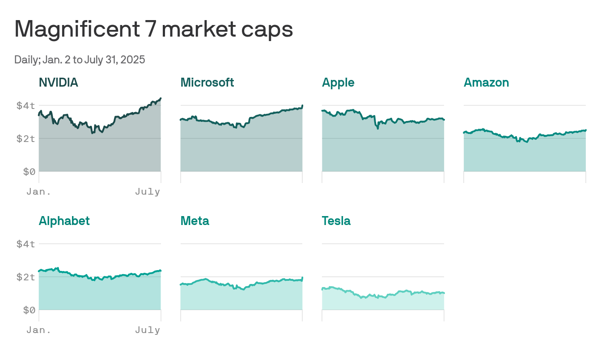Screen dimensions: 601x350
Task: Click the July label under NVIDIA chart
Action: pyautogui.click(x=148, y=192)
